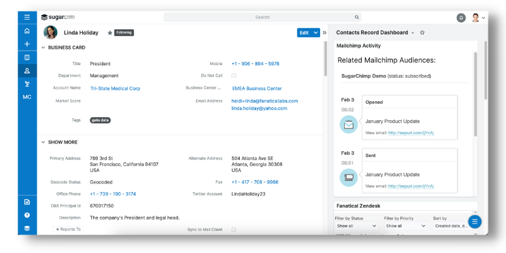
Task: Click the Fanatical Zendesk dashlet title
Action: coord(358,206)
